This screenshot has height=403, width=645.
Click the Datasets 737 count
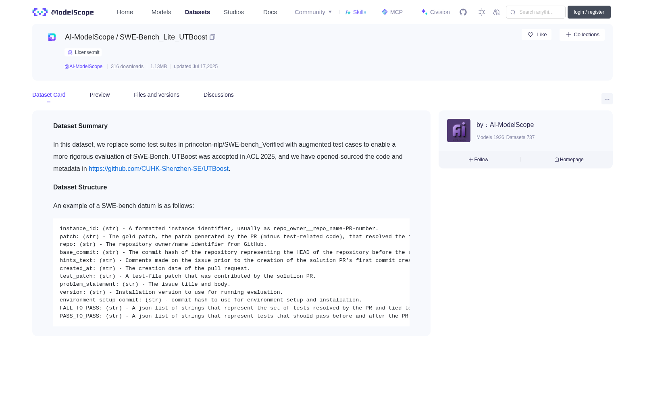520,137
